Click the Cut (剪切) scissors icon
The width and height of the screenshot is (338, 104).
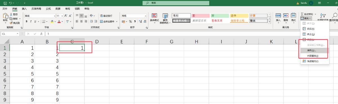click(x=11, y=14)
